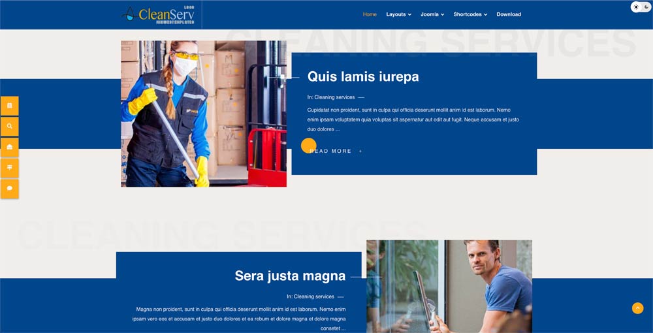Expand the Shortcodes dropdown menu
653x333 pixels.
tap(470, 14)
